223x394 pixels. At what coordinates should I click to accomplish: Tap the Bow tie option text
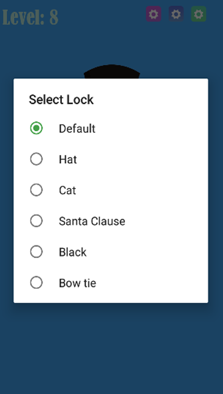click(x=78, y=283)
